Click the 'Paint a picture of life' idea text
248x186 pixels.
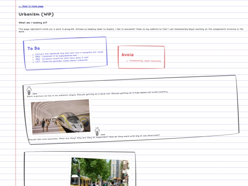(97, 94)
